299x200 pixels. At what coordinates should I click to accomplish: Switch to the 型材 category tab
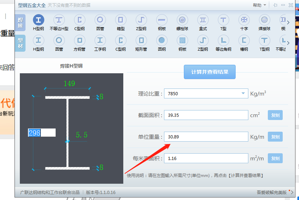(x=20, y=43)
